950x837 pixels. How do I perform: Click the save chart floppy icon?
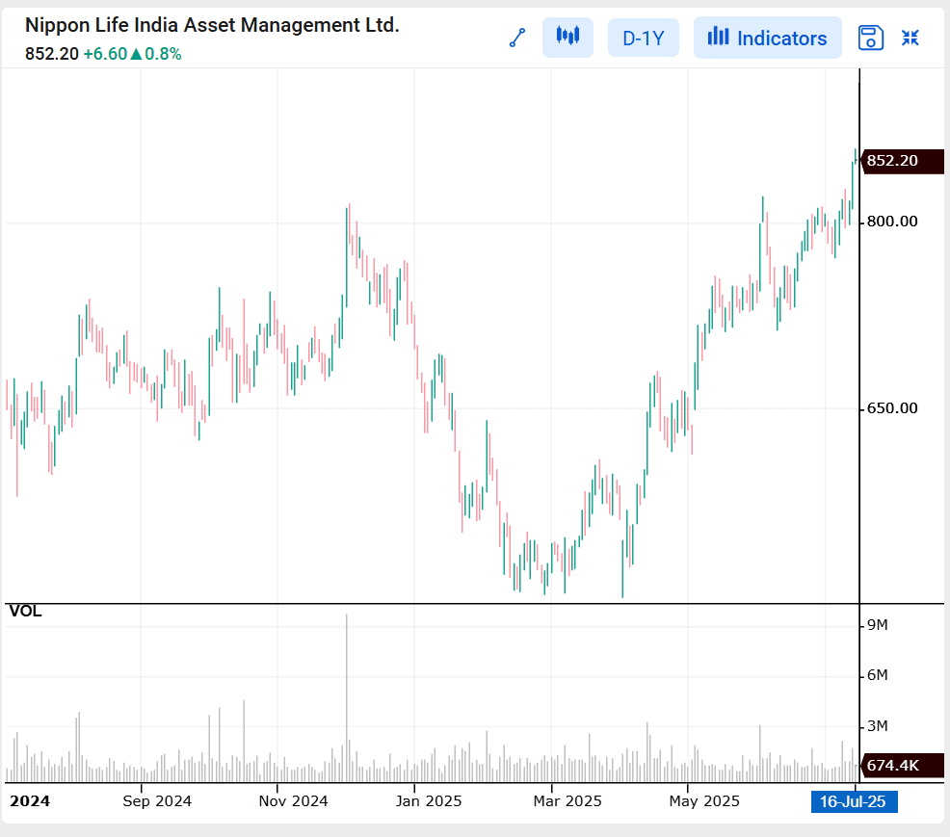tap(871, 38)
